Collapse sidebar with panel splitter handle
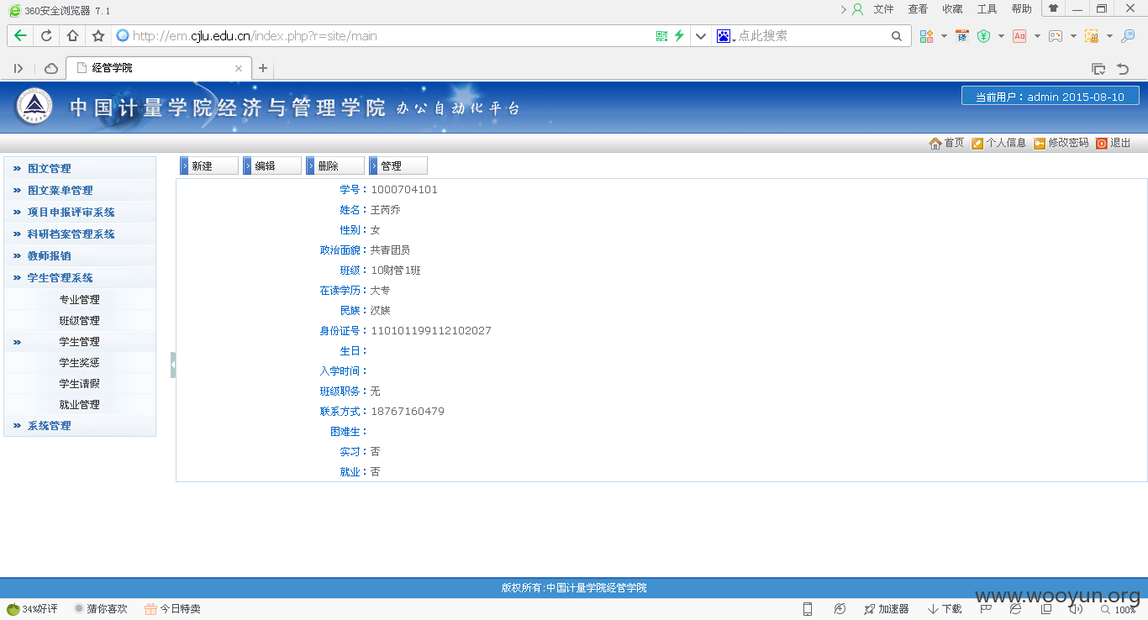1148x620 pixels. 173,365
